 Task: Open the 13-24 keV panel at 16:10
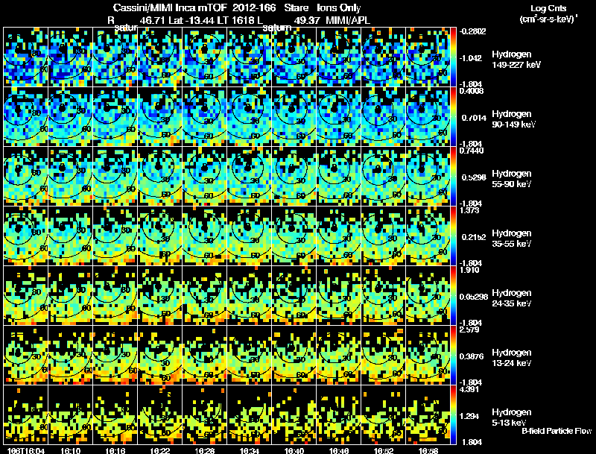(70, 355)
